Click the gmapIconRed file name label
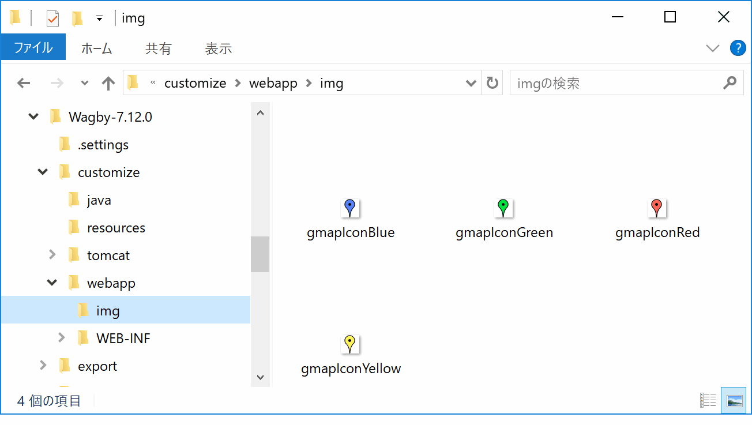 coord(657,233)
